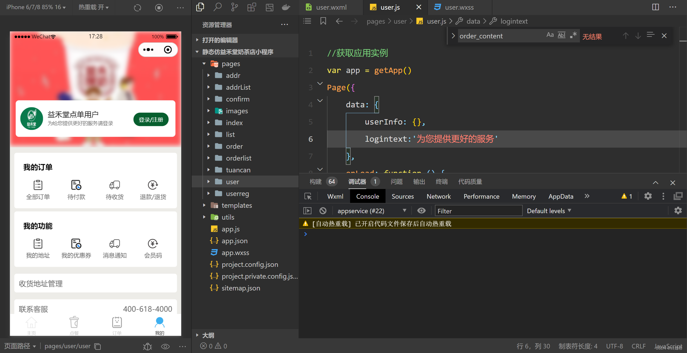687x353 pixels.
Task: Open the iPhone 6/7/8 device dropdown
Action: [36, 7]
